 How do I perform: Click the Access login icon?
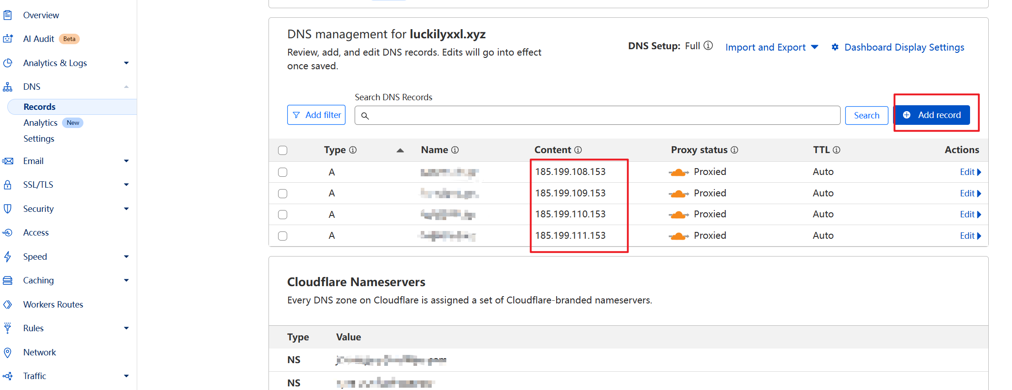click(x=7, y=232)
